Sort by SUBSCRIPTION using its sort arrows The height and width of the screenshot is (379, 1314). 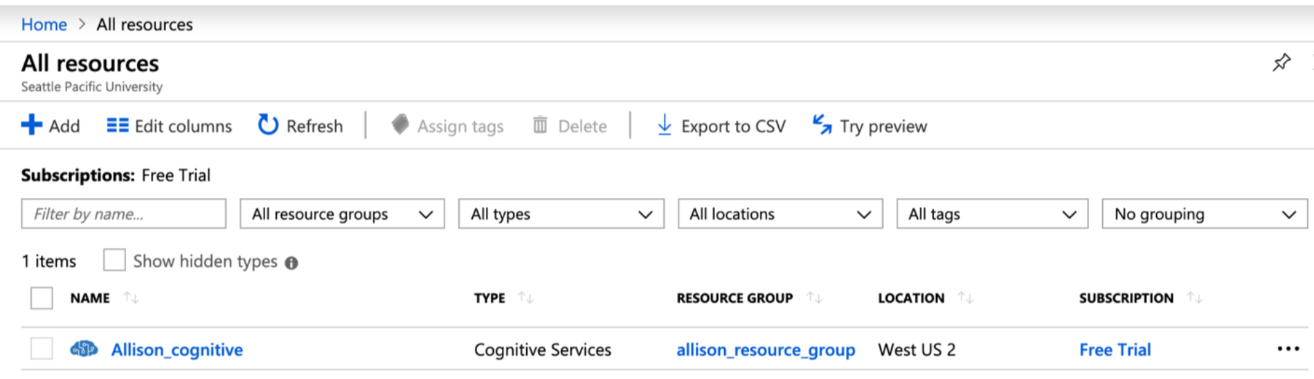(x=1194, y=298)
